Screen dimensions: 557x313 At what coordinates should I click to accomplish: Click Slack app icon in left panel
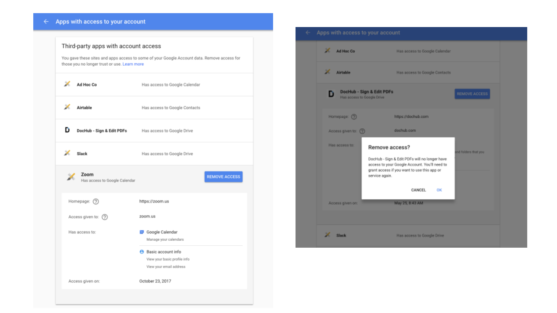click(x=67, y=153)
